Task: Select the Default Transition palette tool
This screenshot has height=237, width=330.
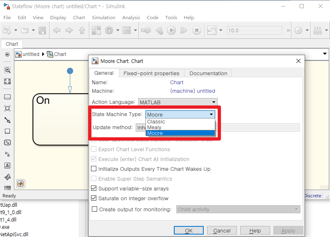Action: coord(7,120)
